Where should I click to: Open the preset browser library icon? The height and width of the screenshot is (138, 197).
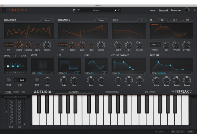(74, 10)
